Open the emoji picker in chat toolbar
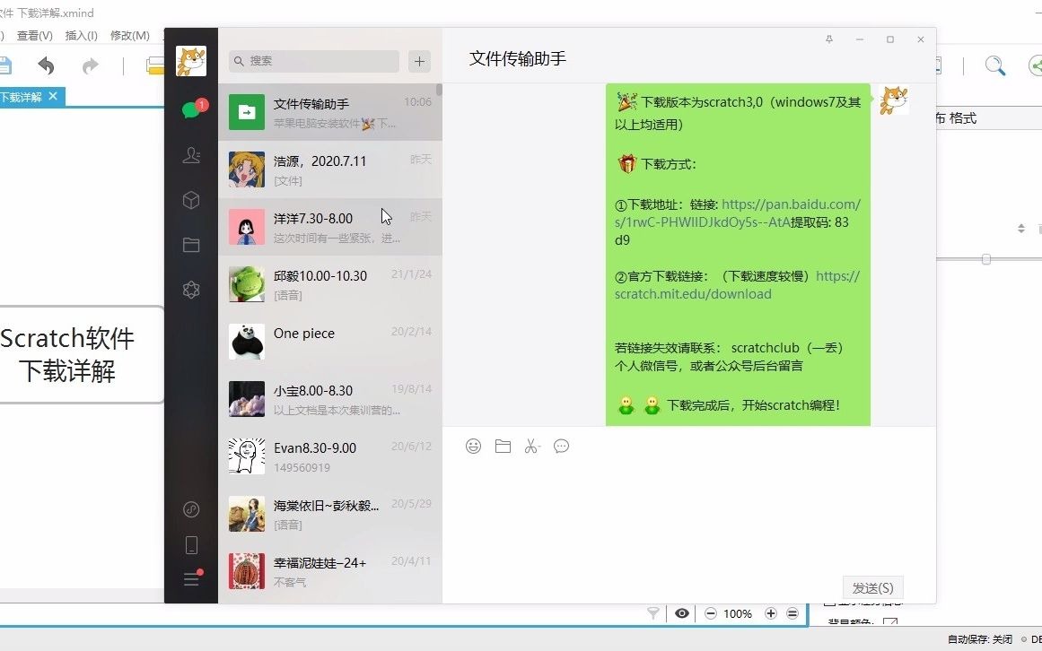Viewport: 1042px width, 651px height. 473,446
